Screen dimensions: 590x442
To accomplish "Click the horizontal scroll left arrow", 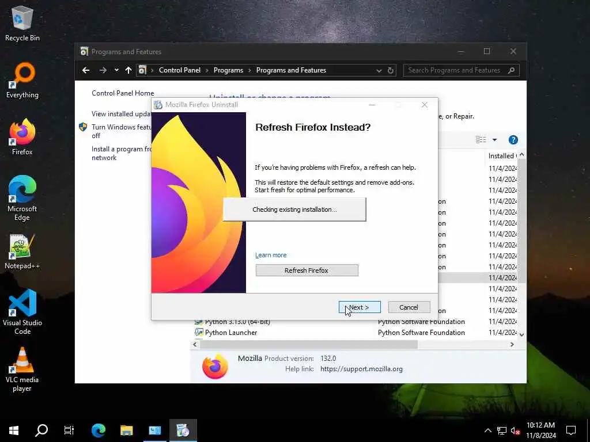I will click(x=195, y=344).
